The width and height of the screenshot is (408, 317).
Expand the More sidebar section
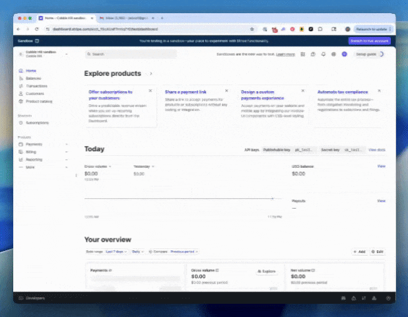pos(67,167)
